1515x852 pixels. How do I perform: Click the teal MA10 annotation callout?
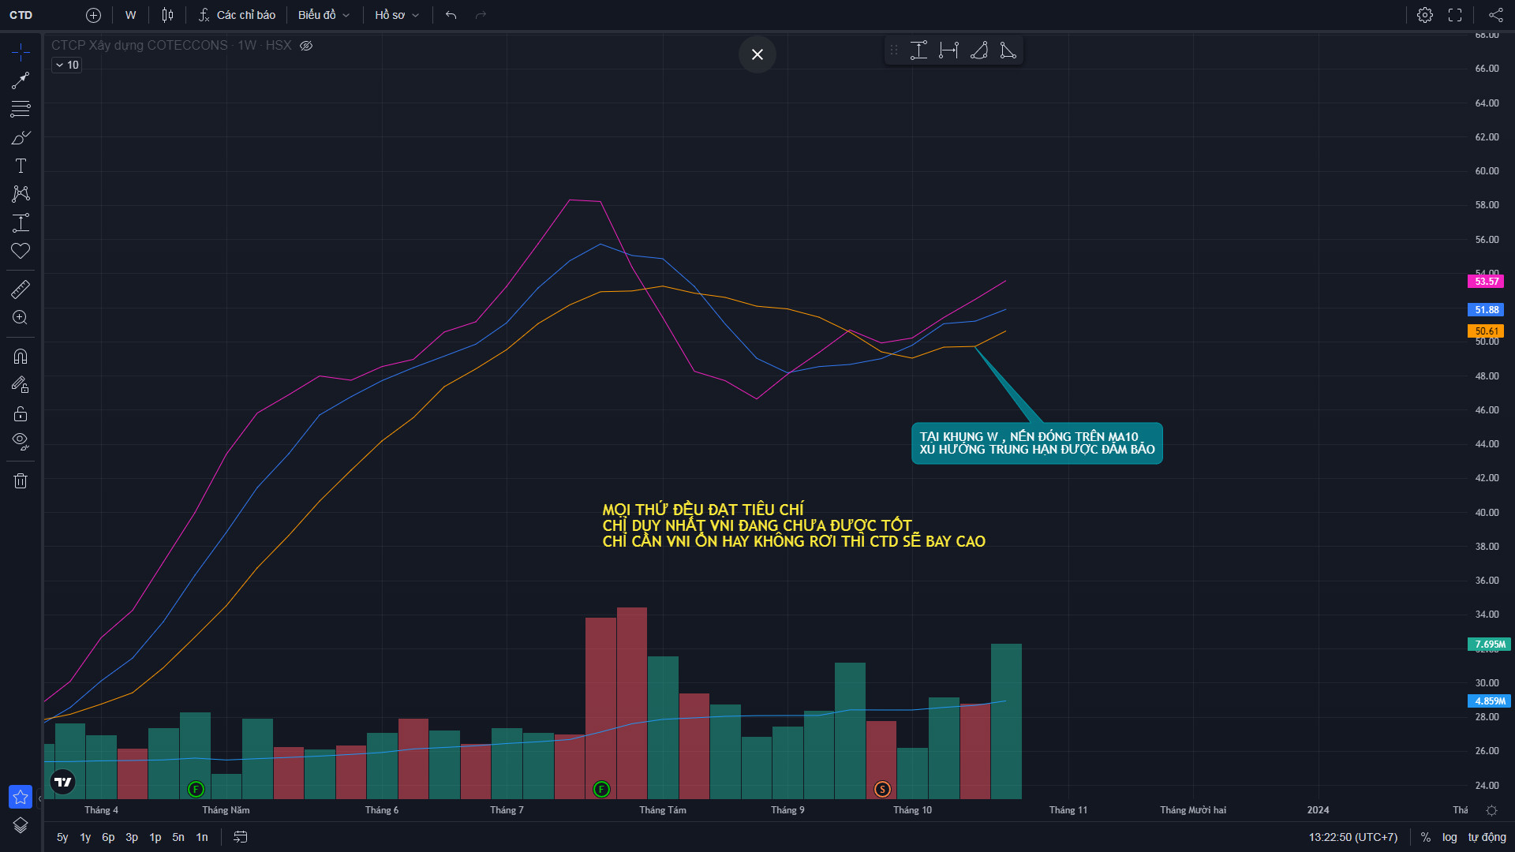pyautogui.click(x=1036, y=443)
